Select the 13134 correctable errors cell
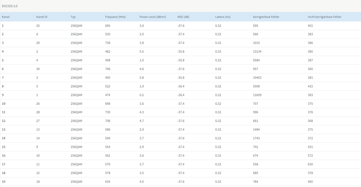361x187 pixels. 257,52
